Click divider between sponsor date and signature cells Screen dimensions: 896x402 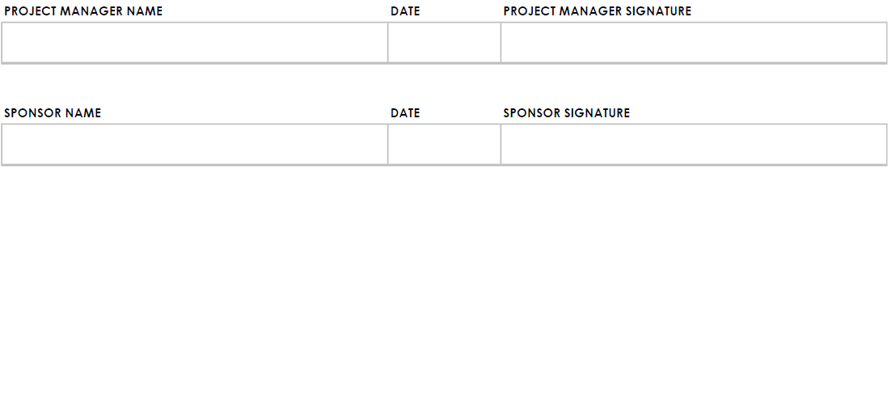click(x=501, y=144)
